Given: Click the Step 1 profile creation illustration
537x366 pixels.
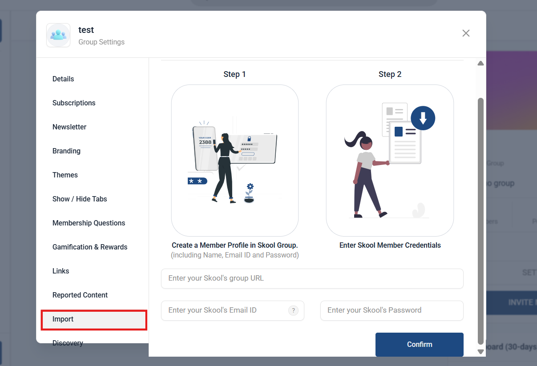Looking at the screenshot, I should 234,160.
